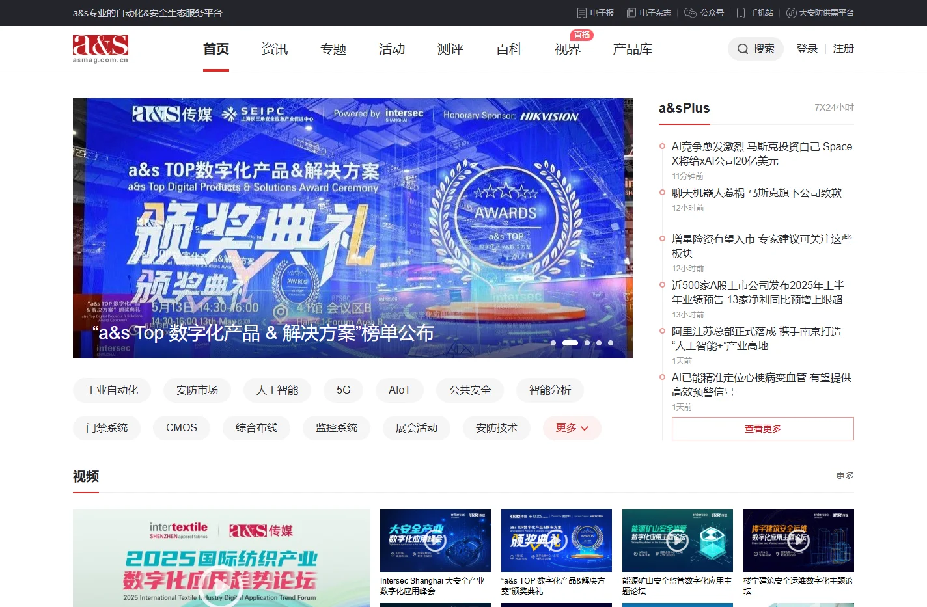Play the 能源矿山安全监管 video

point(678,540)
